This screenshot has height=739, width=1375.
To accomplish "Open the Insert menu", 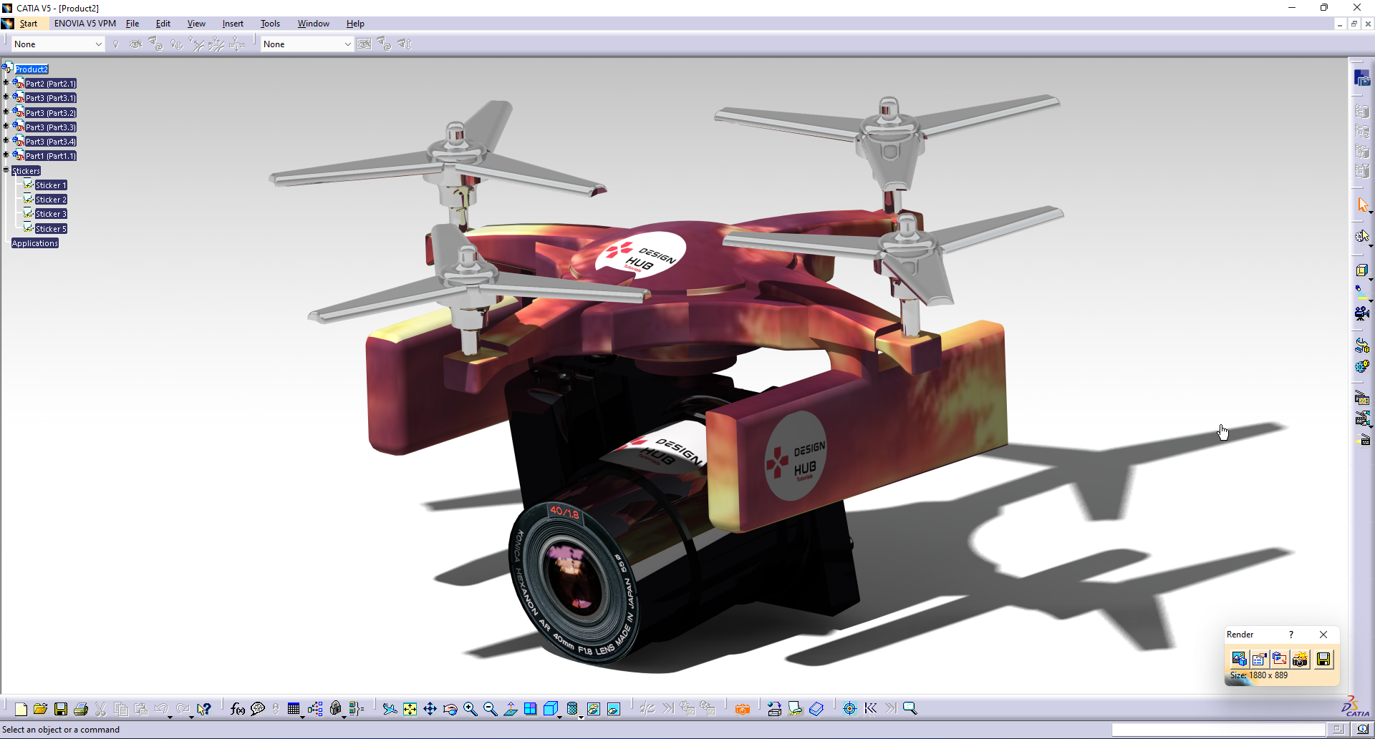I will pos(233,24).
